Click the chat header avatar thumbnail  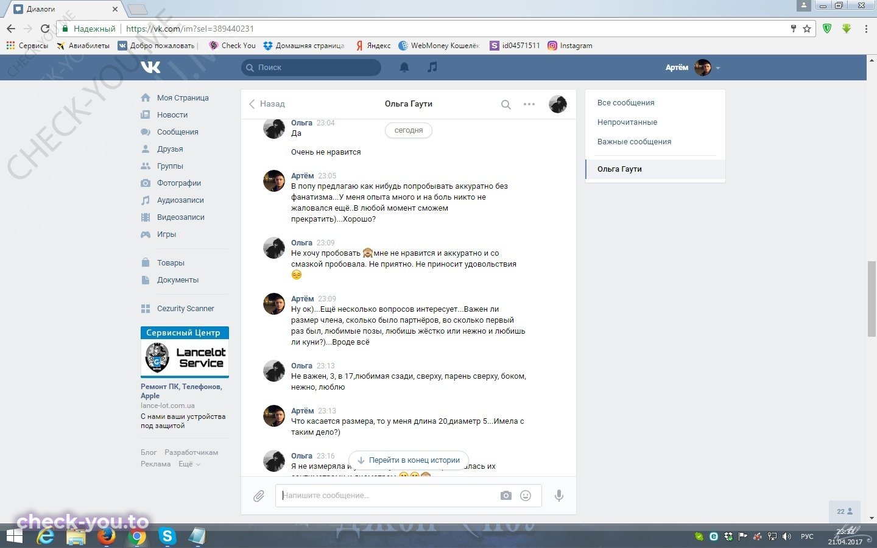(x=558, y=104)
